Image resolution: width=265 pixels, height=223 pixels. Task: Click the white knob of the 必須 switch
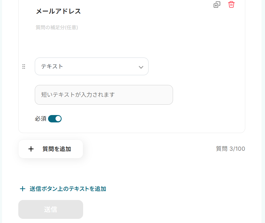pos(58,119)
